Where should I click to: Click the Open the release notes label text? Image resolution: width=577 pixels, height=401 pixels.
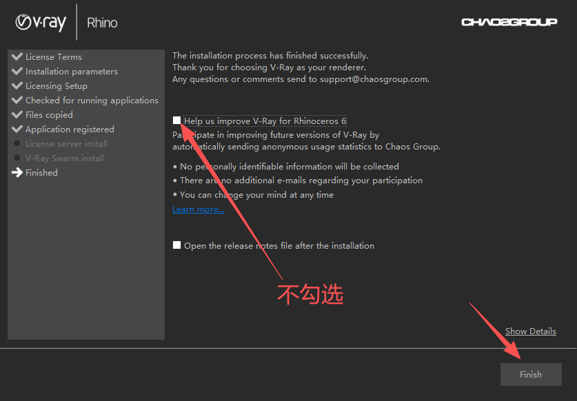(279, 246)
